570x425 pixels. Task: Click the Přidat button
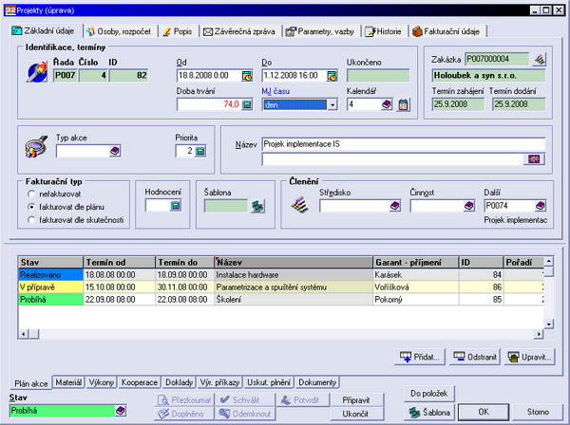click(420, 357)
